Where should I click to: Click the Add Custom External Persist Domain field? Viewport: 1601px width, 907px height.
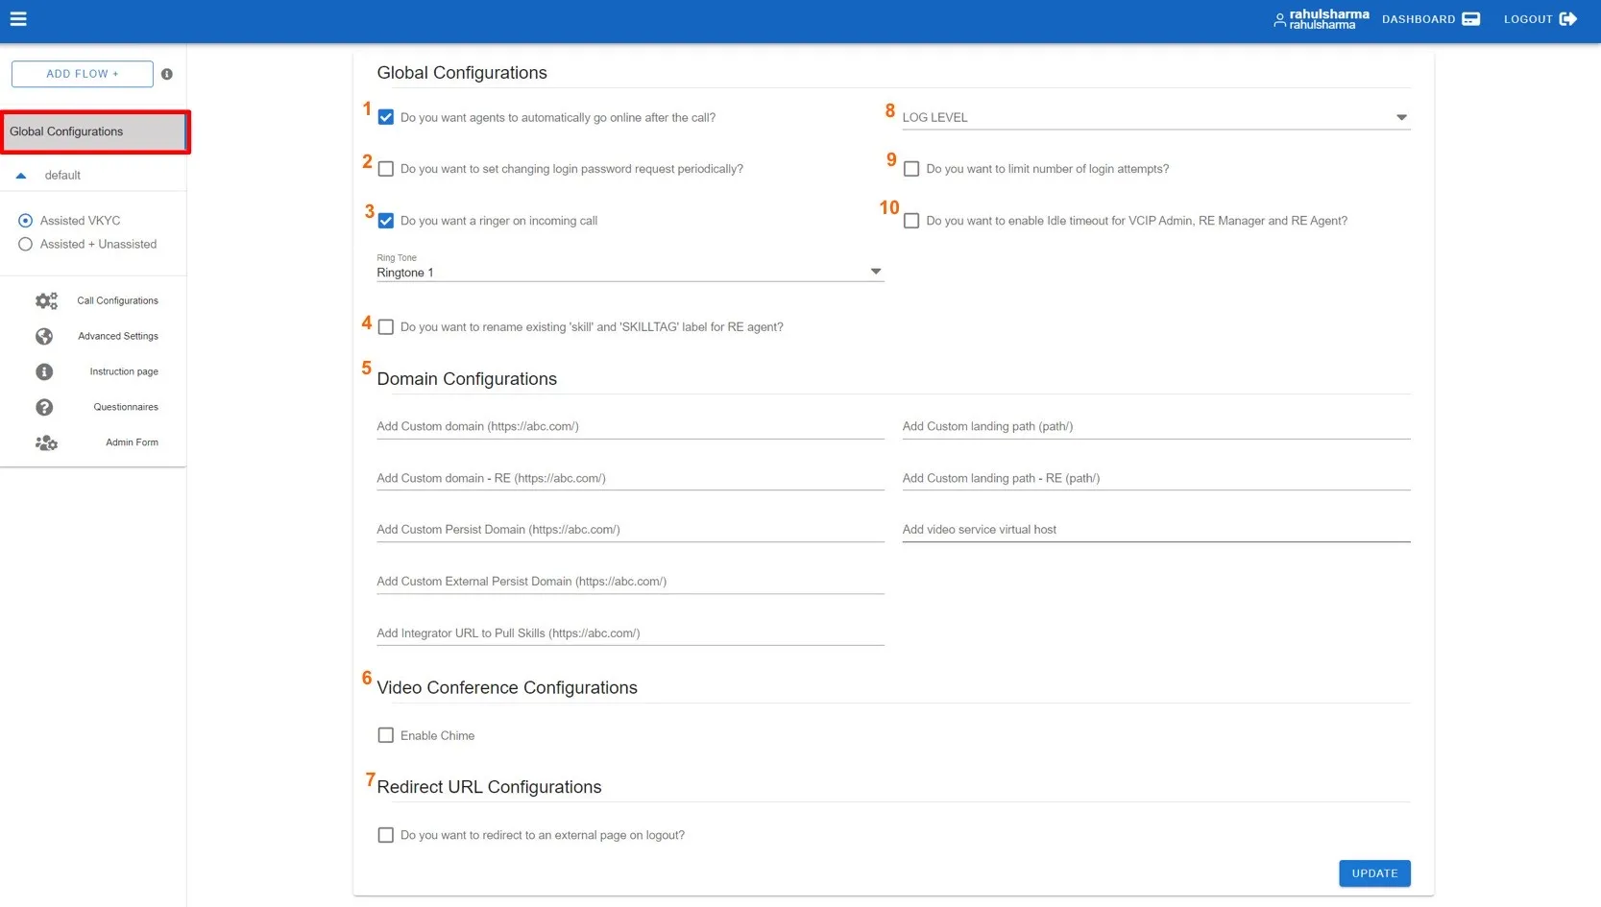point(630,582)
